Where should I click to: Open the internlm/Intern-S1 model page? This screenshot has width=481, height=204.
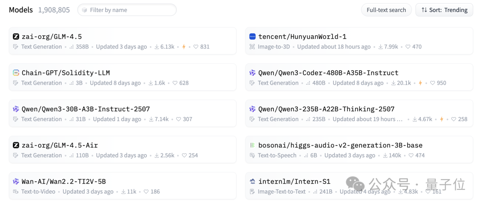(294, 182)
